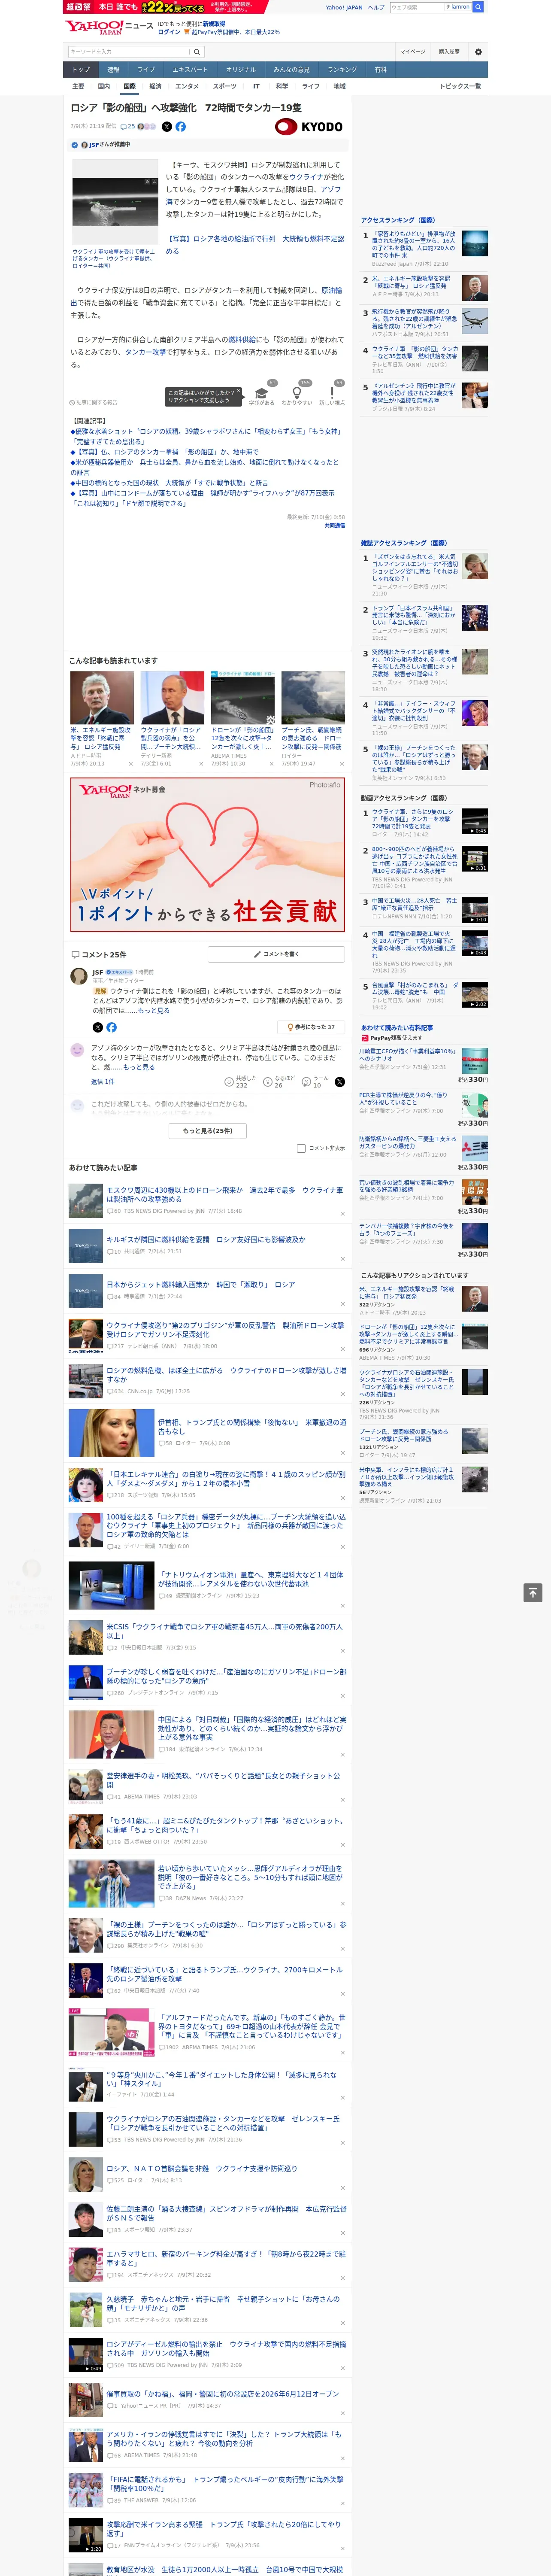Image resolution: width=551 pixels, height=2576 pixels.
Task: Click the ログイン link
Action: [169, 32]
